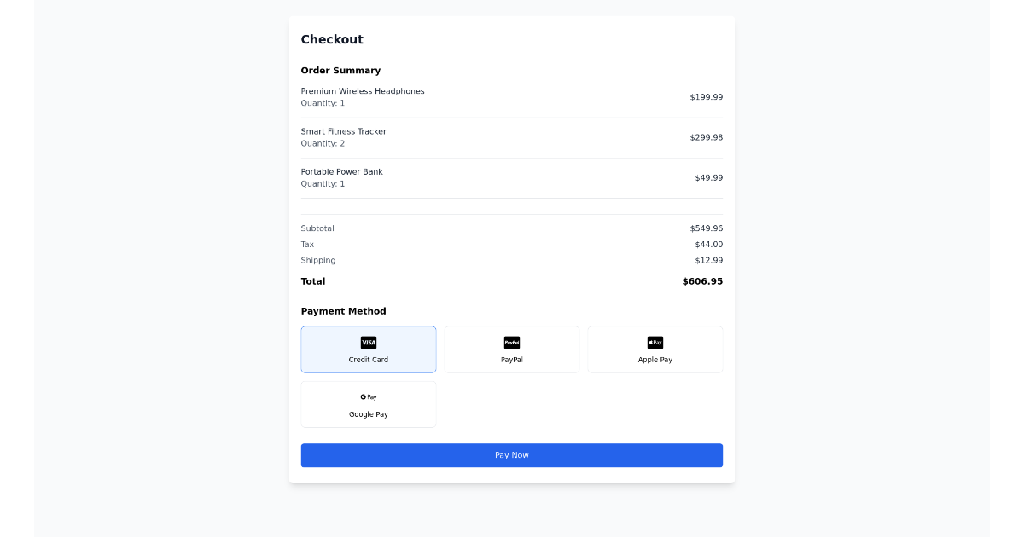Select the Premium Wireless Headphones item

click(x=363, y=90)
